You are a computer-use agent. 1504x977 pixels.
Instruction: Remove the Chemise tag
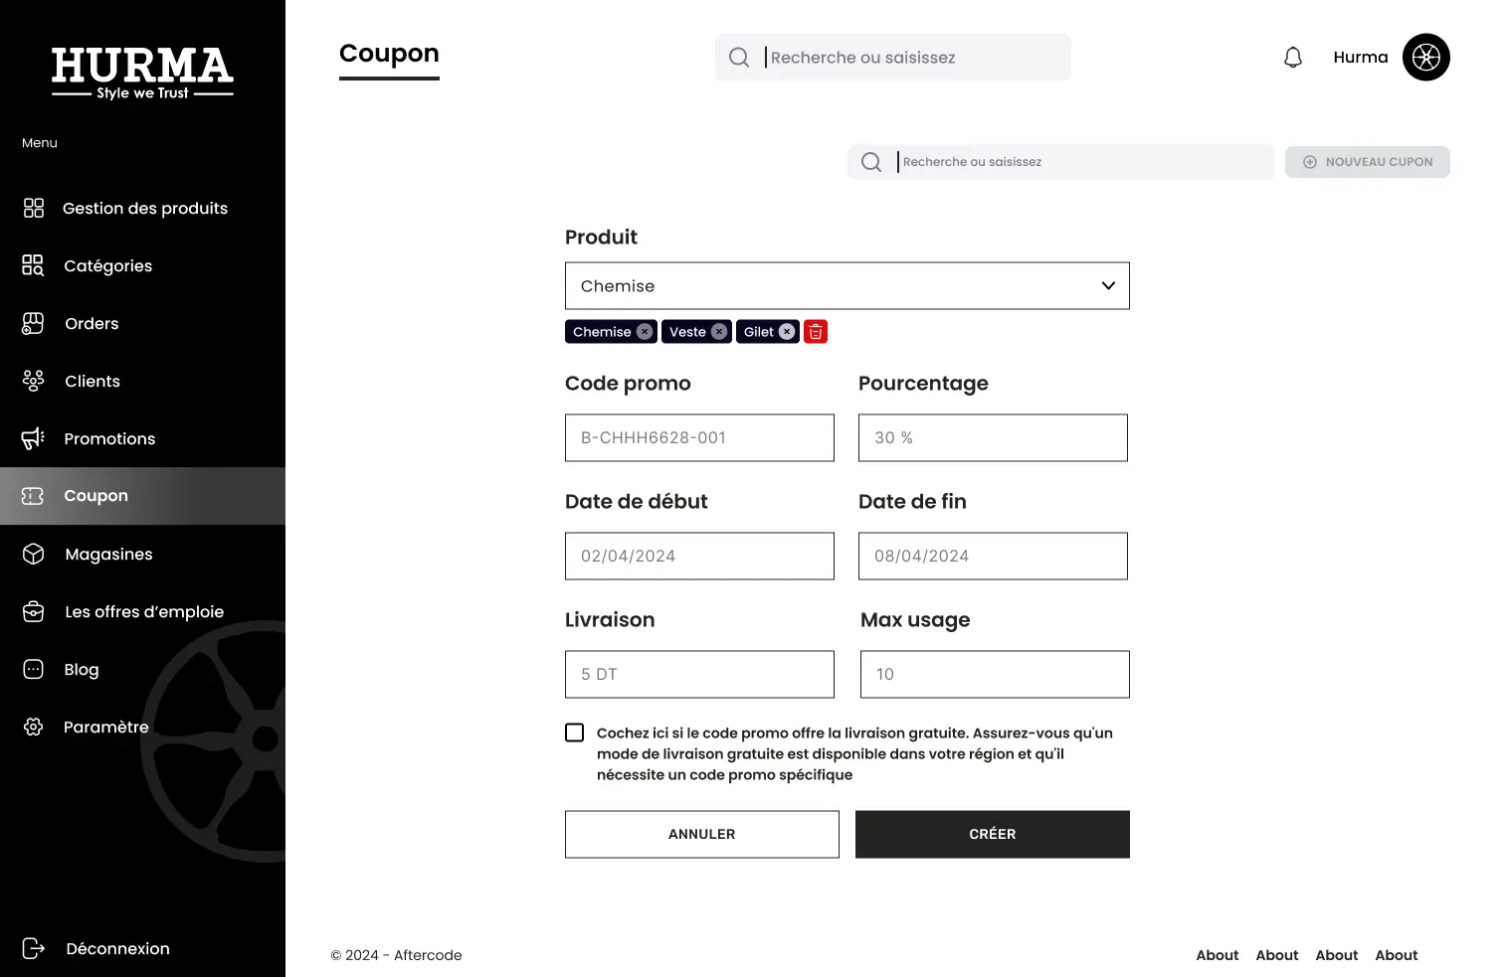tap(645, 332)
